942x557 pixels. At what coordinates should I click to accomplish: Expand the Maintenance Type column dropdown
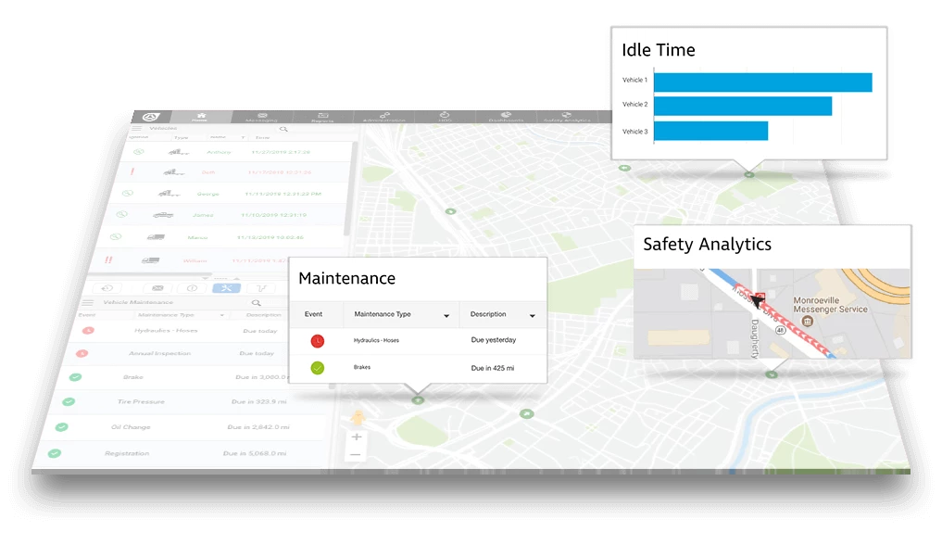click(446, 315)
